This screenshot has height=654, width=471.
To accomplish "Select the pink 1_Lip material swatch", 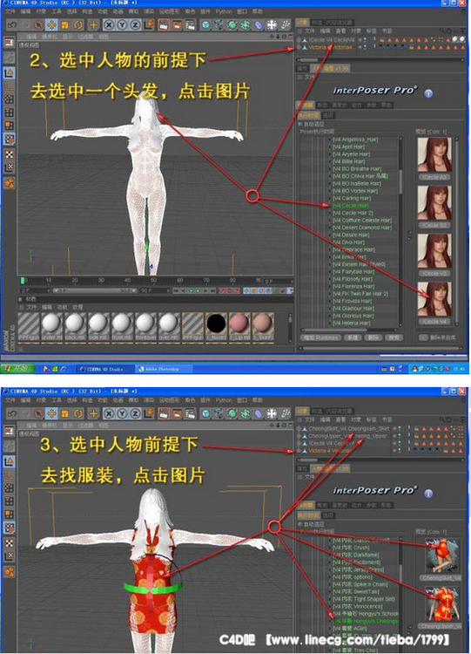I will tap(239, 325).
